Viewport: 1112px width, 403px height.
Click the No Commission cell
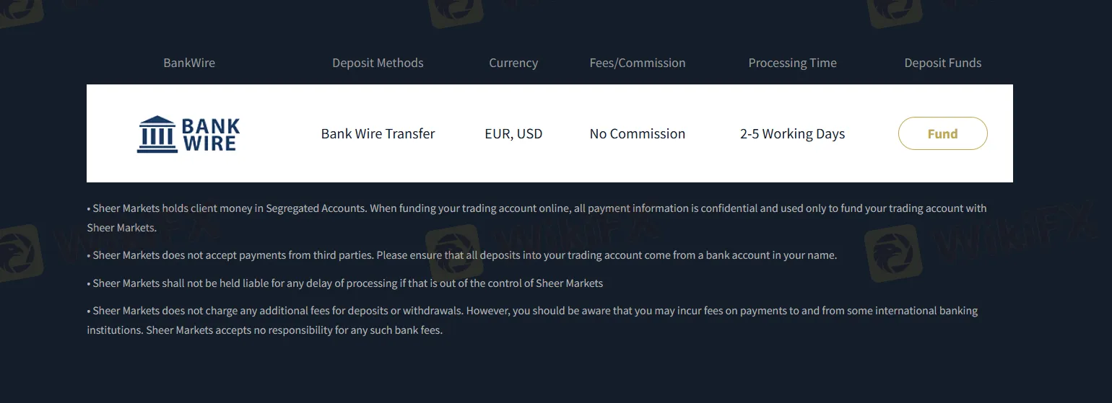(x=638, y=133)
